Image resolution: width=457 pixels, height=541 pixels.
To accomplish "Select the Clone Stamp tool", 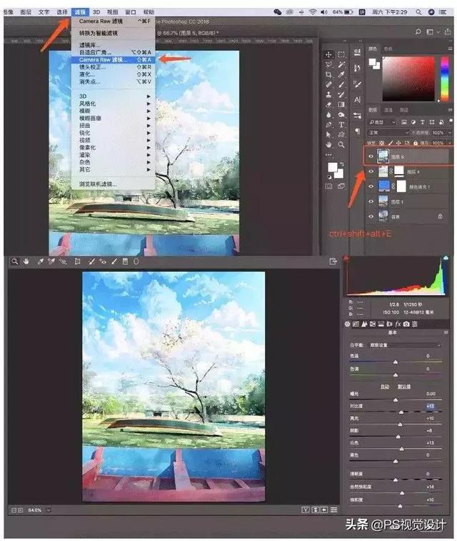I will tap(328, 94).
